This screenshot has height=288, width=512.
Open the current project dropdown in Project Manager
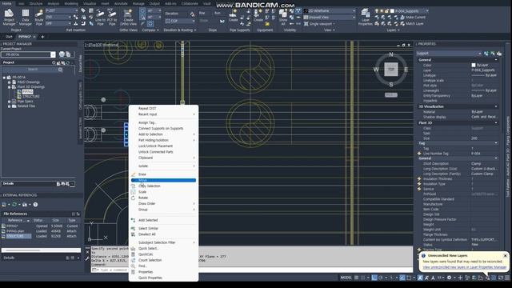click(x=54, y=54)
